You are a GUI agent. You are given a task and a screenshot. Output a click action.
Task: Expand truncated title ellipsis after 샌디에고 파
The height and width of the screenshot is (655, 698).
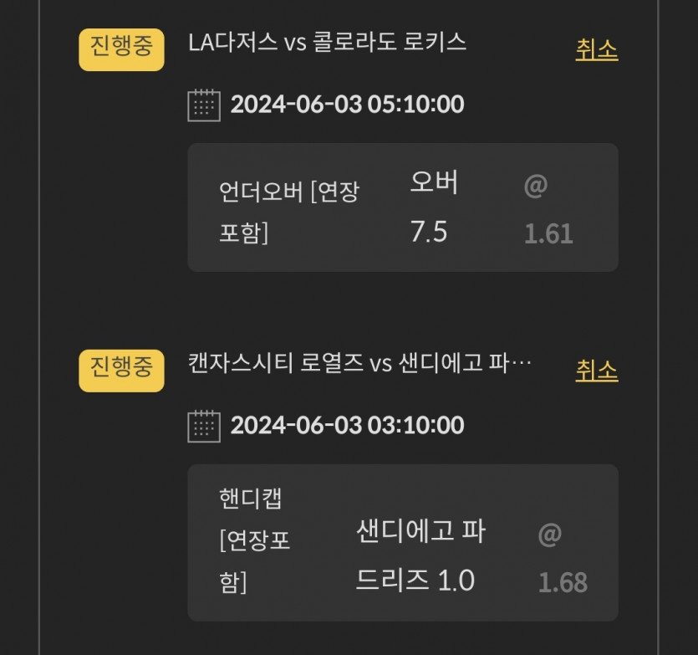(x=522, y=365)
